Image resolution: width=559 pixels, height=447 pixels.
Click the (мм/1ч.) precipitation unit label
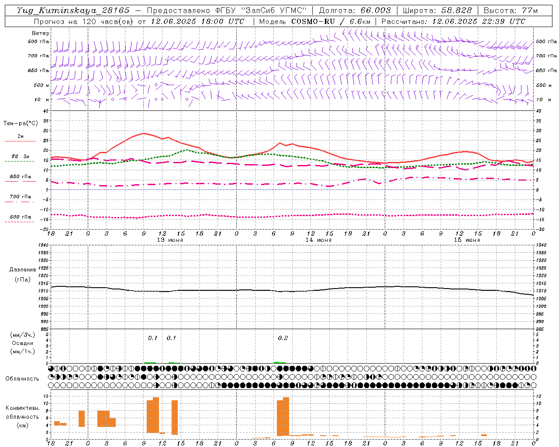23,351
